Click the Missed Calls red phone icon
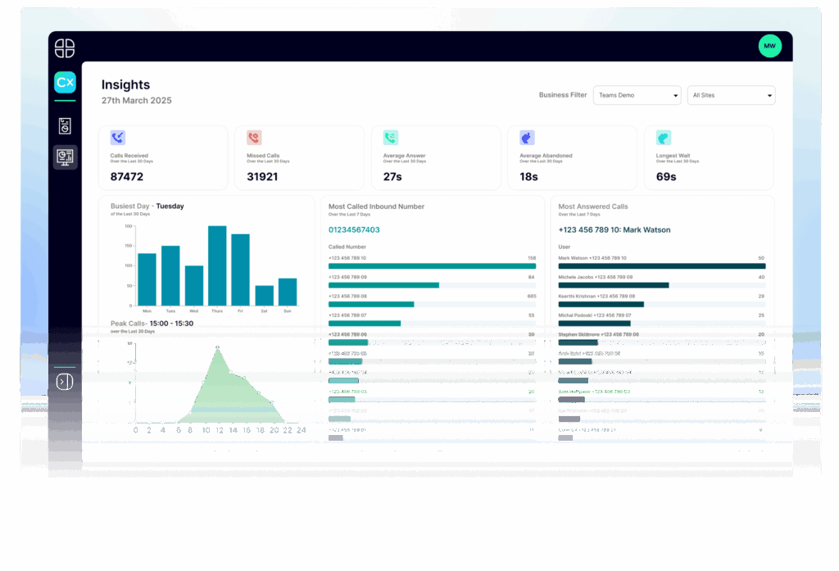 tap(254, 138)
